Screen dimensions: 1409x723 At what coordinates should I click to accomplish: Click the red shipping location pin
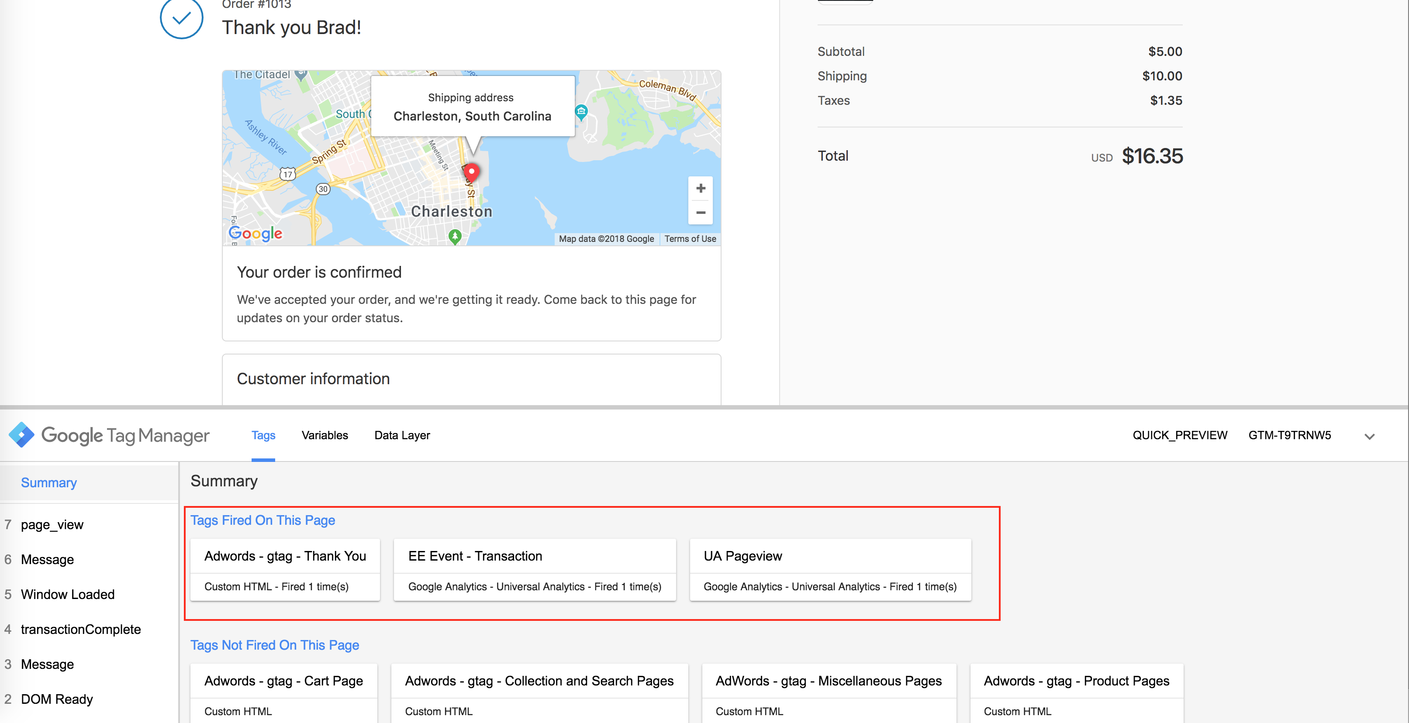tap(472, 173)
